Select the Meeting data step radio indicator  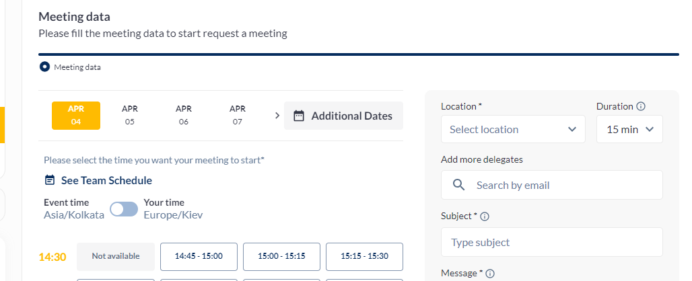44,67
